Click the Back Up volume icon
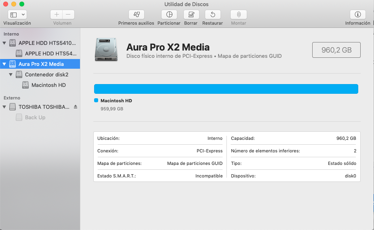 (19, 118)
